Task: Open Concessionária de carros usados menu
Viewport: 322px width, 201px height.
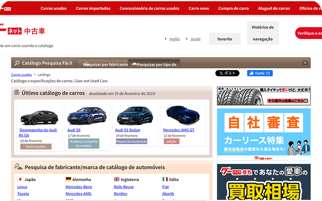Action: click(x=149, y=8)
